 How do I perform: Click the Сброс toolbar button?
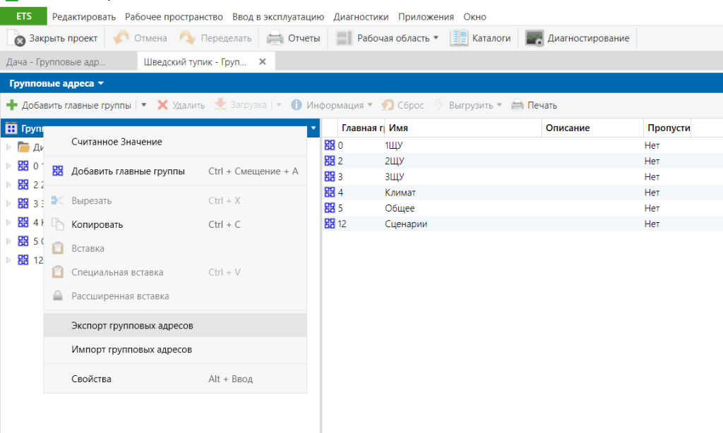pos(402,105)
